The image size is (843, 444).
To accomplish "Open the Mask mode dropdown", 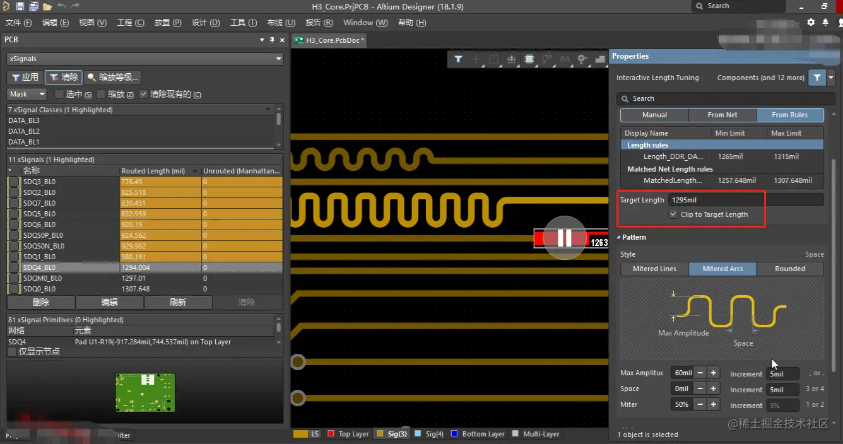I will pos(27,94).
